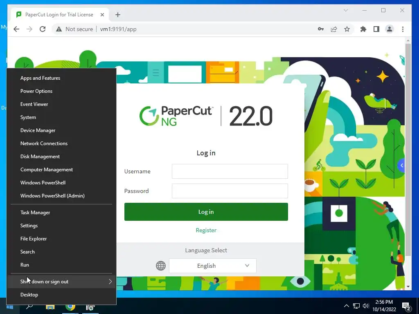Click the volume speaker tray icon
This screenshot has height=314, width=419.
(x=366, y=306)
